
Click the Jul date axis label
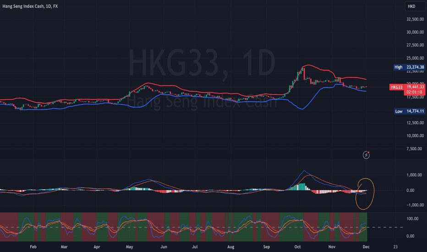pyautogui.click(x=195, y=247)
